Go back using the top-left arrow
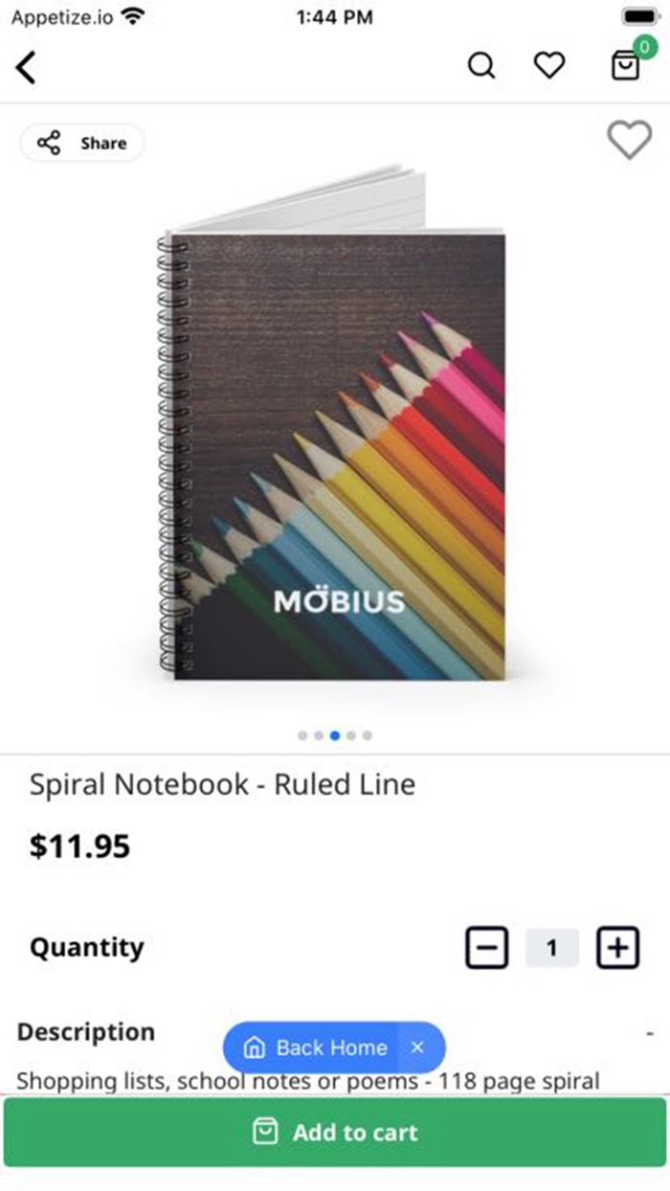This screenshot has width=670, height=1191. [x=26, y=67]
